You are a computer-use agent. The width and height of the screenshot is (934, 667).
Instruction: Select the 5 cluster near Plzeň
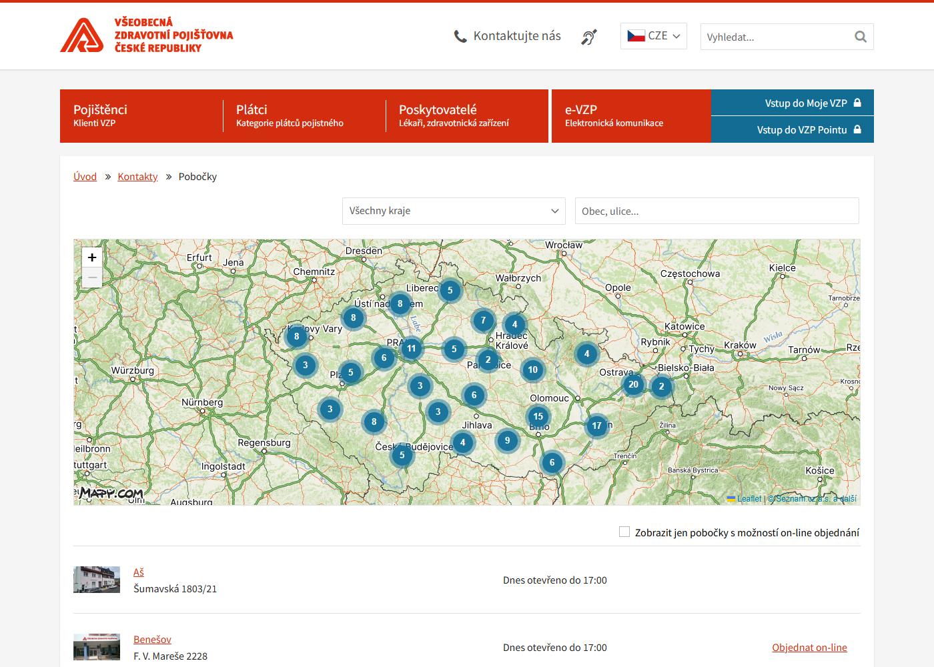coord(350,373)
